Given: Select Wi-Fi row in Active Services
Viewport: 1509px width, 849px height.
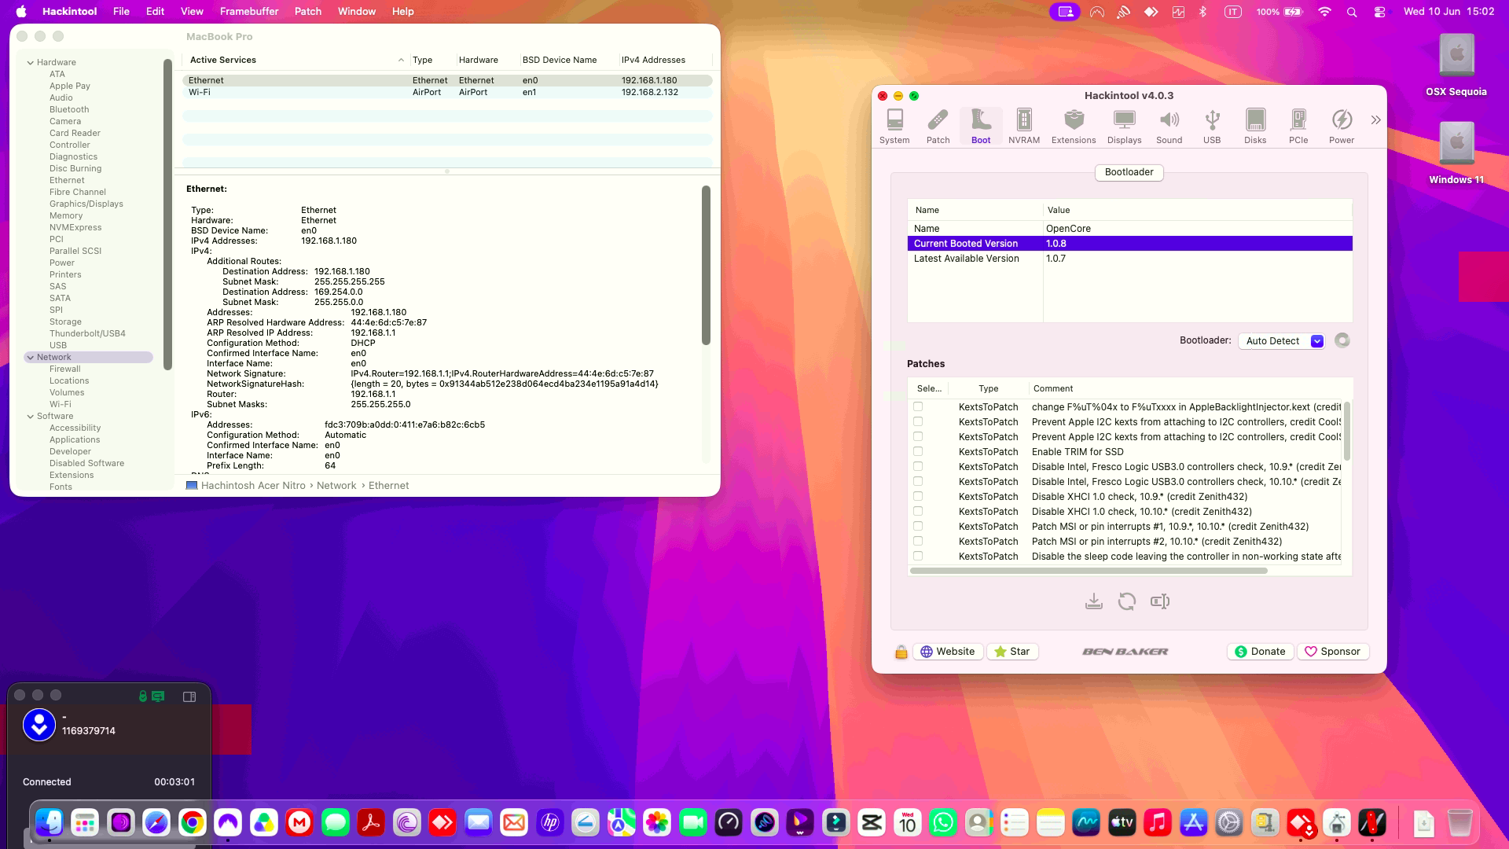Looking at the screenshot, I should pyautogui.click(x=447, y=92).
